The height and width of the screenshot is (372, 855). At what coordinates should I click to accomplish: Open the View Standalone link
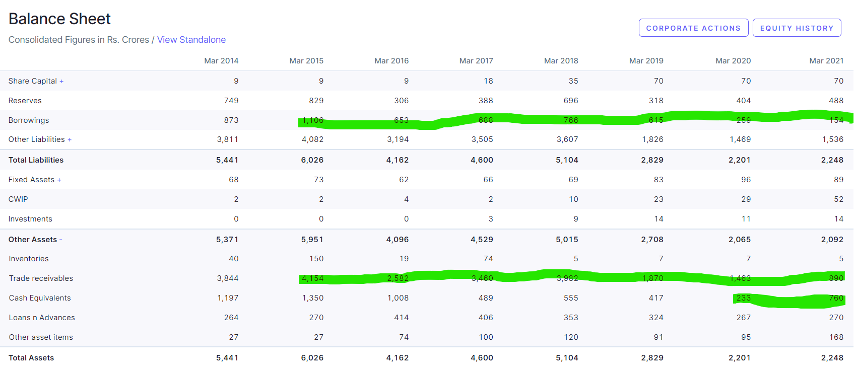click(x=191, y=40)
